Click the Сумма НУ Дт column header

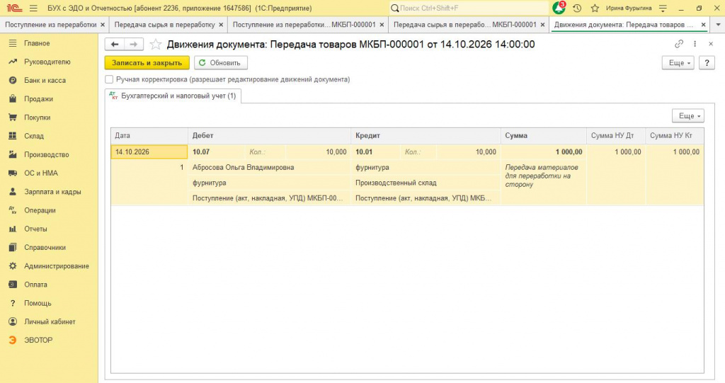[x=616, y=135]
